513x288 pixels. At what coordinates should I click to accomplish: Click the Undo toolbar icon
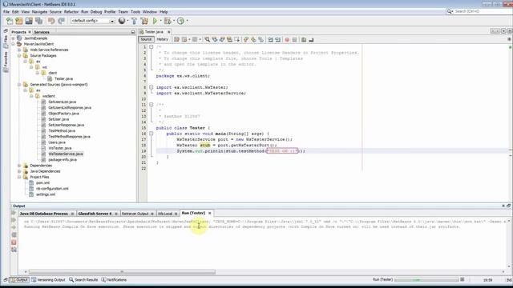pos(51,21)
